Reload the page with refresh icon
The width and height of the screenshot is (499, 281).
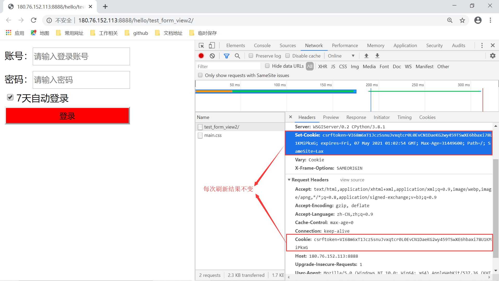tap(34, 20)
